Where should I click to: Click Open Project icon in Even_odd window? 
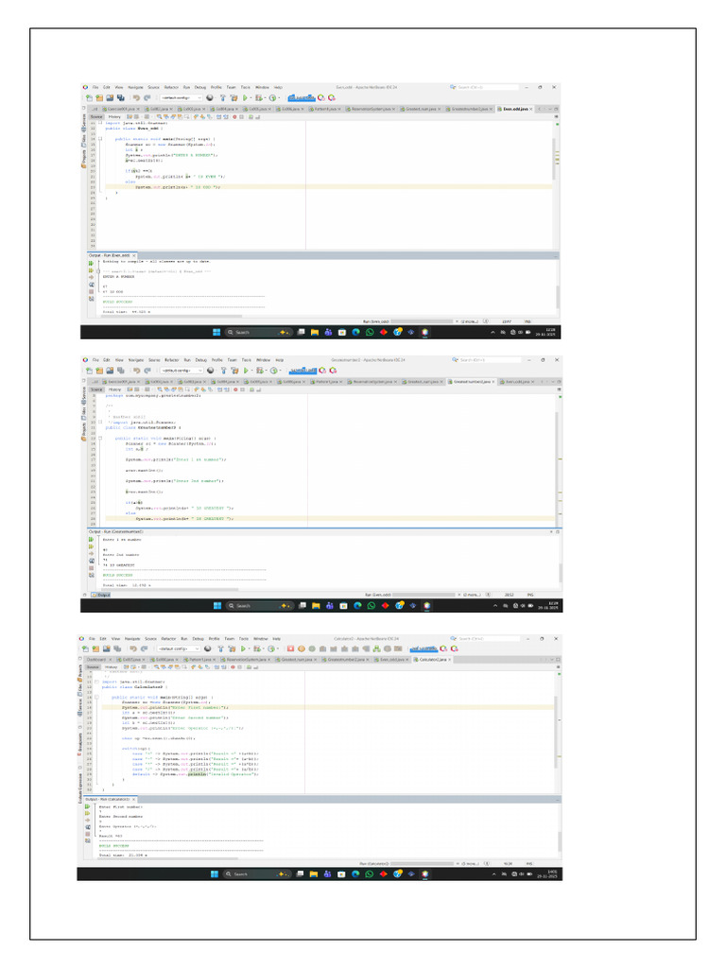[110, 97]
